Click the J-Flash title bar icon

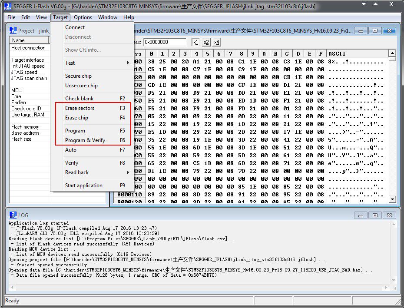[x=8, y=6]
